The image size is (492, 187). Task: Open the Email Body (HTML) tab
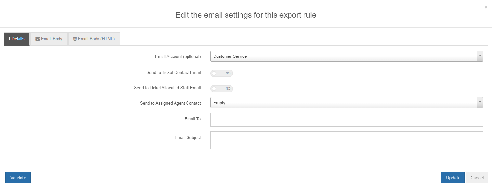coord(94,39)
